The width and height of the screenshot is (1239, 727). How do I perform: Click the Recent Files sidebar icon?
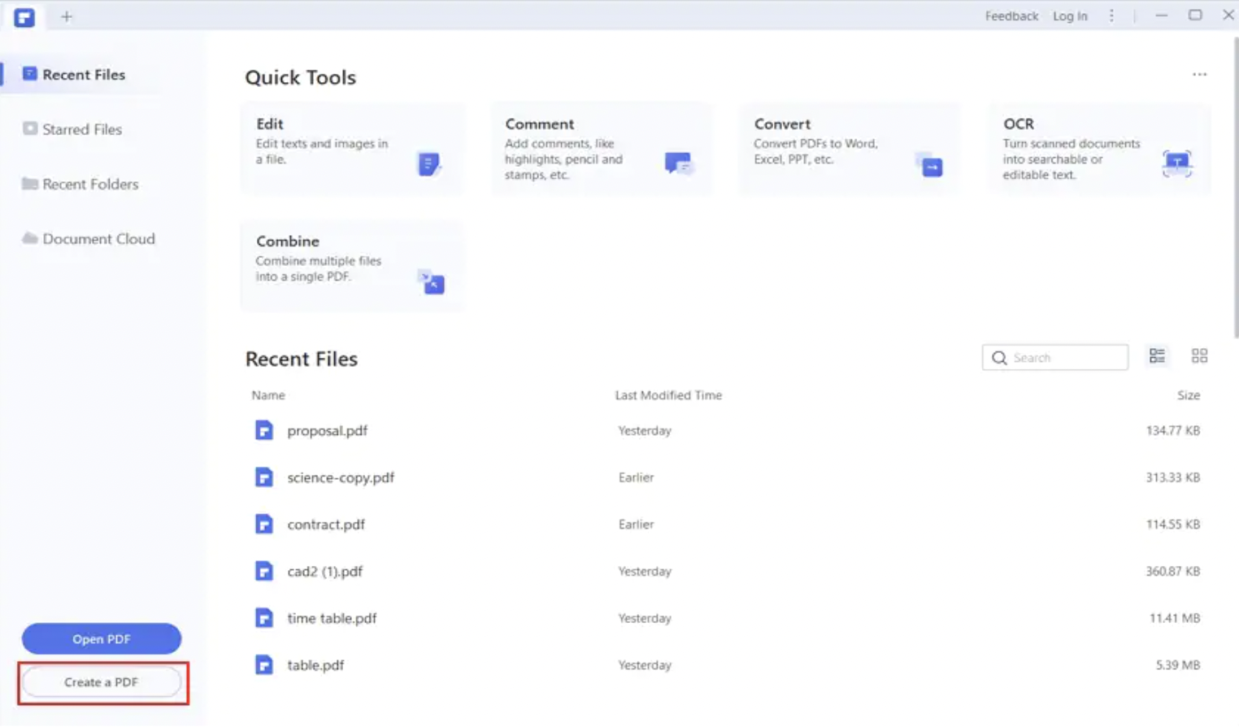pyautogui.click(x=29, y=74)
